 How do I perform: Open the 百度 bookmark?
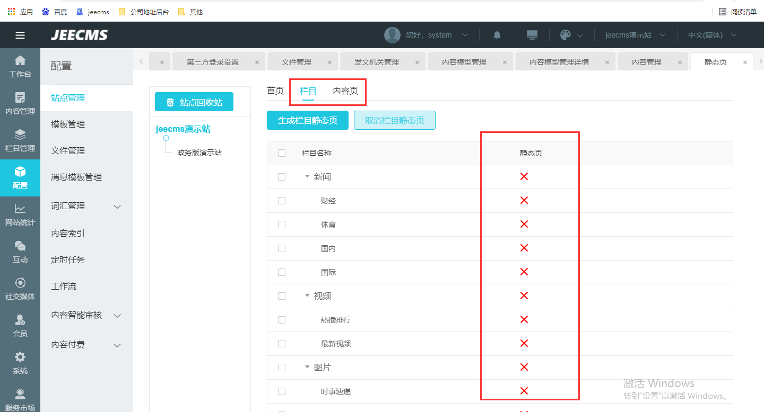54,12
